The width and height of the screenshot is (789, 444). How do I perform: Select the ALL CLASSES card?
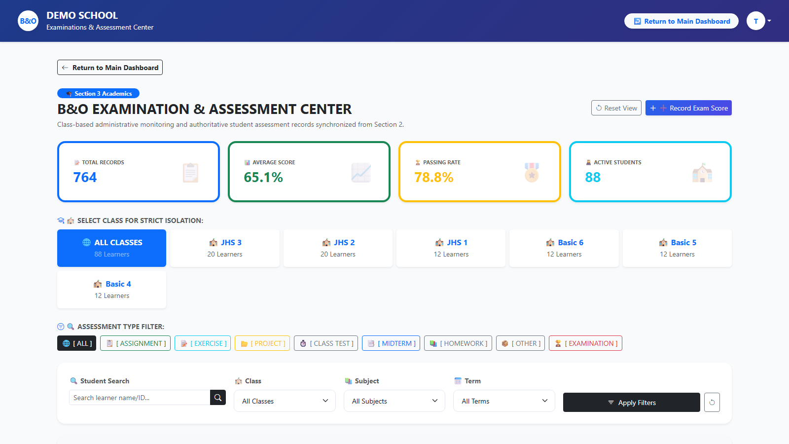[112, 248]
